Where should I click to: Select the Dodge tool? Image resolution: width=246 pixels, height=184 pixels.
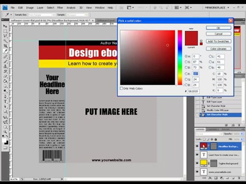coord(5,91)
